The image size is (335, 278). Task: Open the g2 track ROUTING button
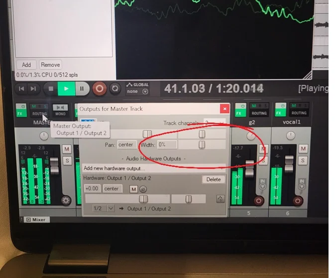[x=259, y=113]
